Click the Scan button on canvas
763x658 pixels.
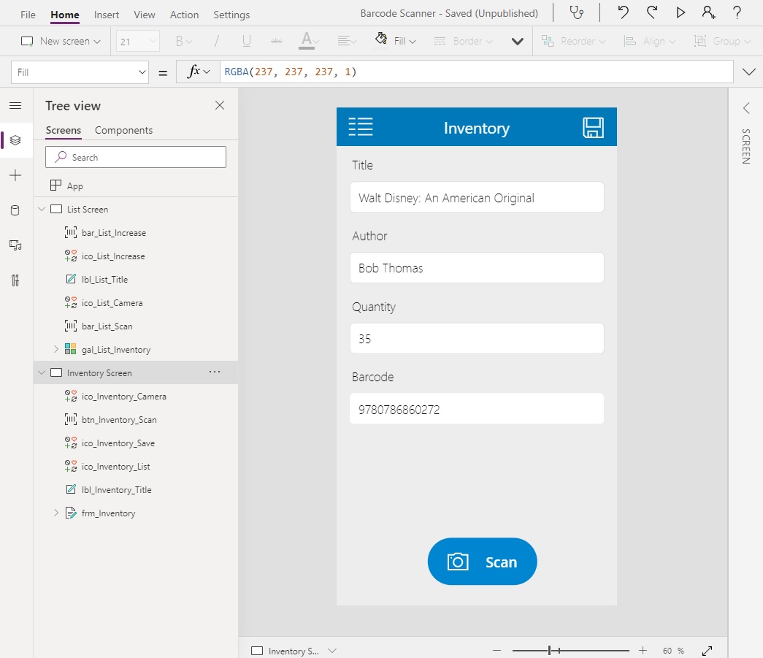482,562
